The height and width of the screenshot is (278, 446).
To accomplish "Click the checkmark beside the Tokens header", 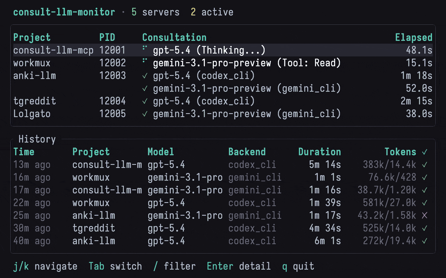I will click(425, 152).
